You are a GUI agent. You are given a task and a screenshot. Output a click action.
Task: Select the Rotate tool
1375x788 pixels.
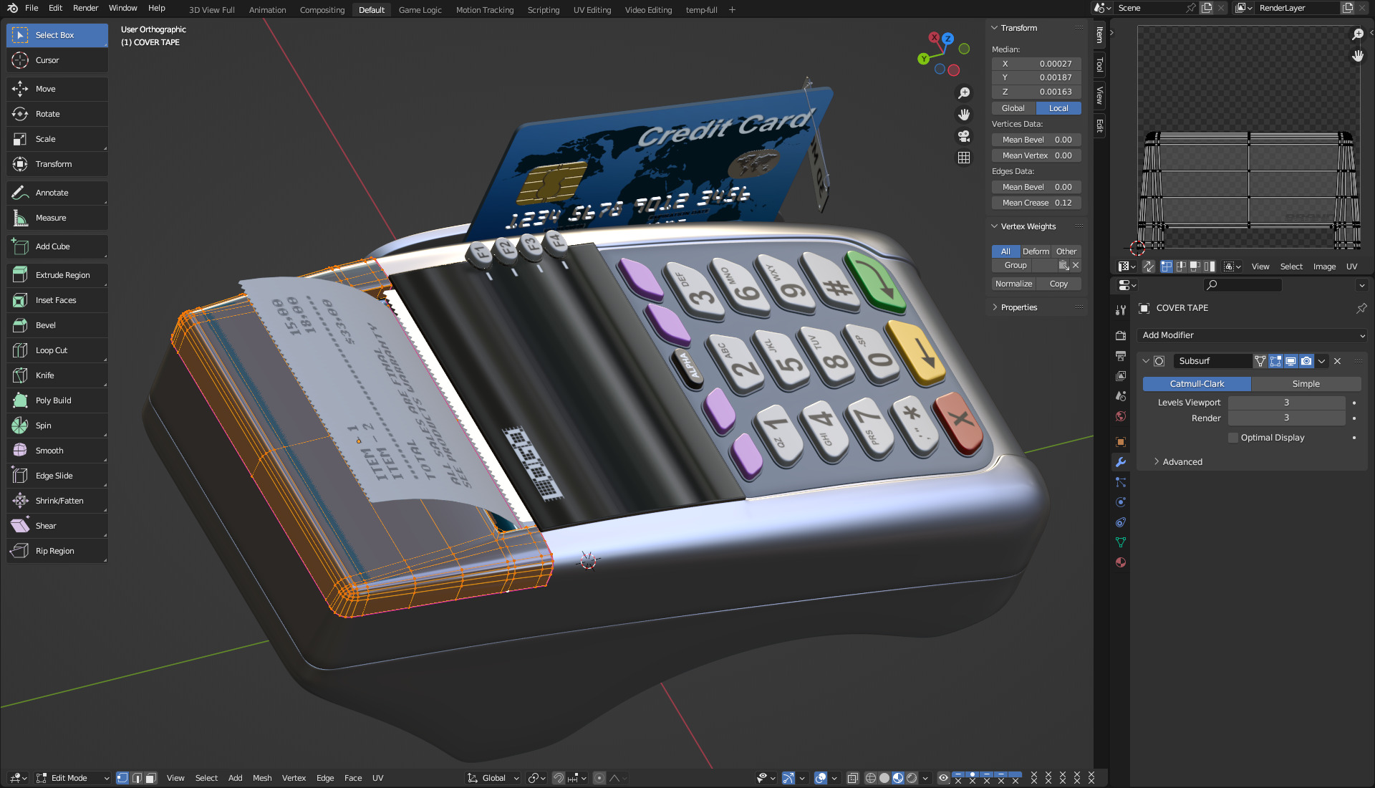(x=57, y=114)
